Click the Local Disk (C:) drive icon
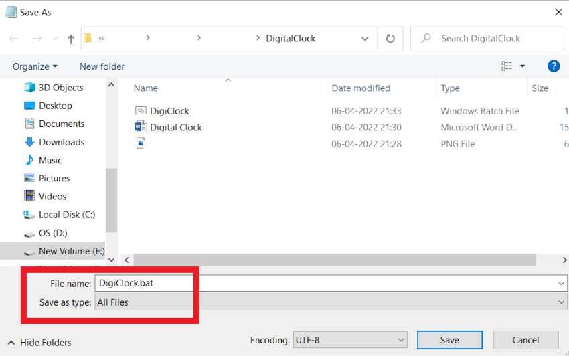The height and width of the screenshot is (356, 569). click(x=29, y=215)
